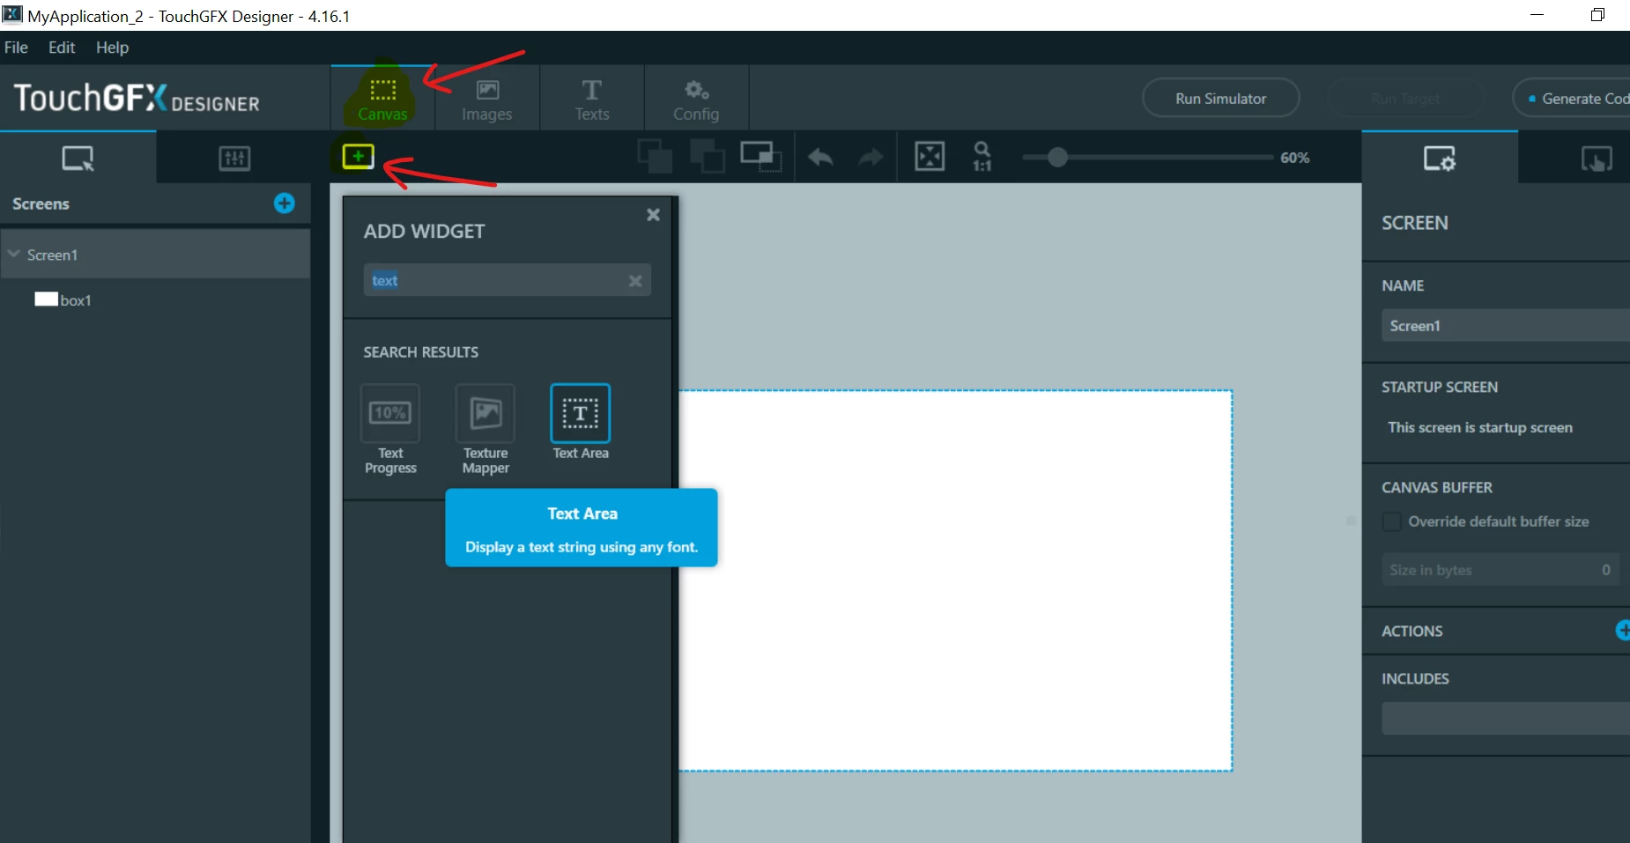Add a new action
The width and height of the screenshot is (1630, 843).
coord(1623,631)
